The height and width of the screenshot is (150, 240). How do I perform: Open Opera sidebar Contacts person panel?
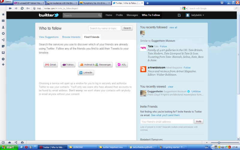pyautogui.click(x=3, y=27)
